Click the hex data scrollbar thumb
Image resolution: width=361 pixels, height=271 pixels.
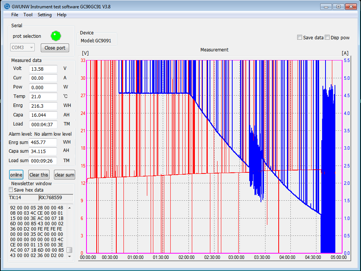[69, 250]
